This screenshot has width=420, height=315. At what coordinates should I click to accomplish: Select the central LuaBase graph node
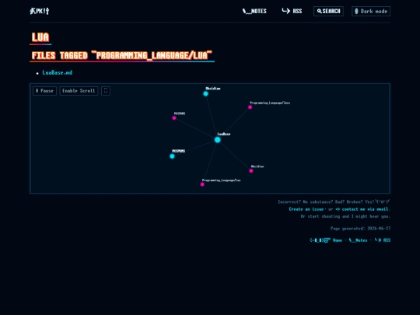[x=218, y=140]
